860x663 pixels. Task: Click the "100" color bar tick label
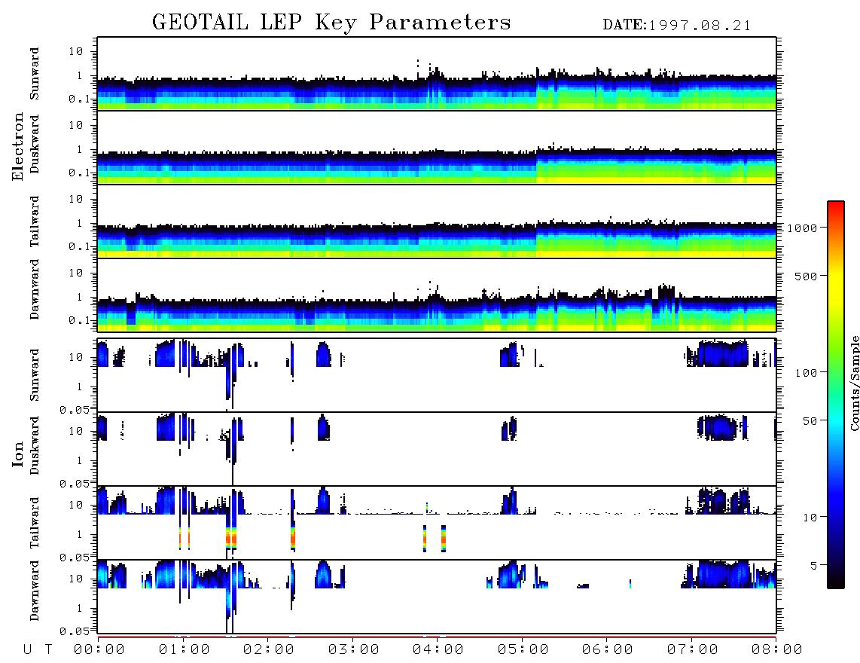point(806,373)
